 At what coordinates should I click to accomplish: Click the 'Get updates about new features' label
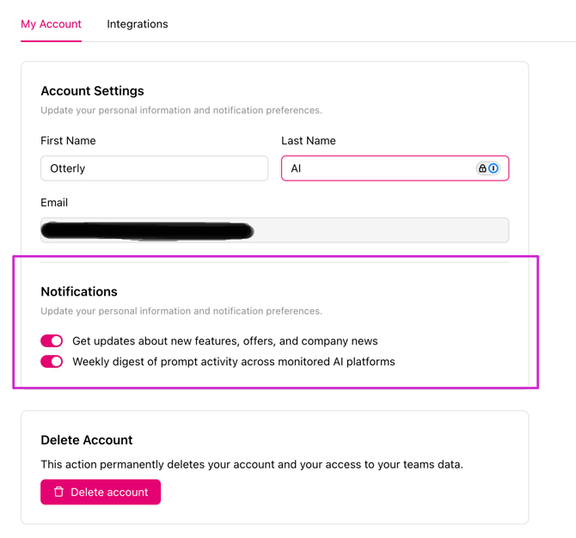point(225,341)
